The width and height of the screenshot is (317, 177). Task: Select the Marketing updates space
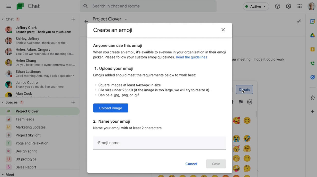click(30, 127)
